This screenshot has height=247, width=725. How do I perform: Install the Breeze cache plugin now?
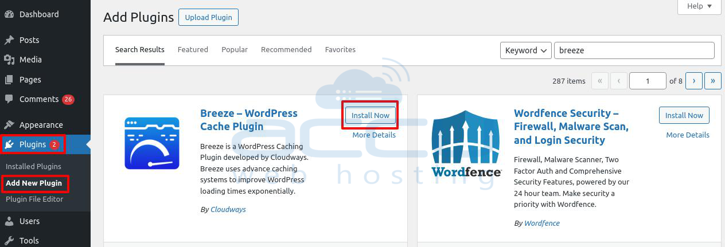(x=371, y=115)
